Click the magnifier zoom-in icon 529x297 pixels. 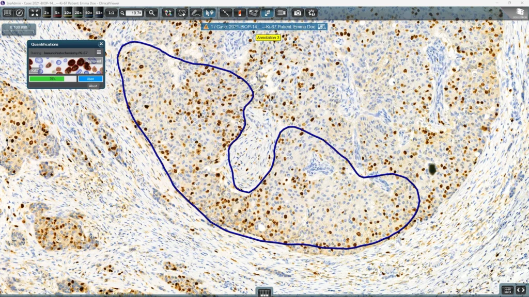tap(152, 13)
